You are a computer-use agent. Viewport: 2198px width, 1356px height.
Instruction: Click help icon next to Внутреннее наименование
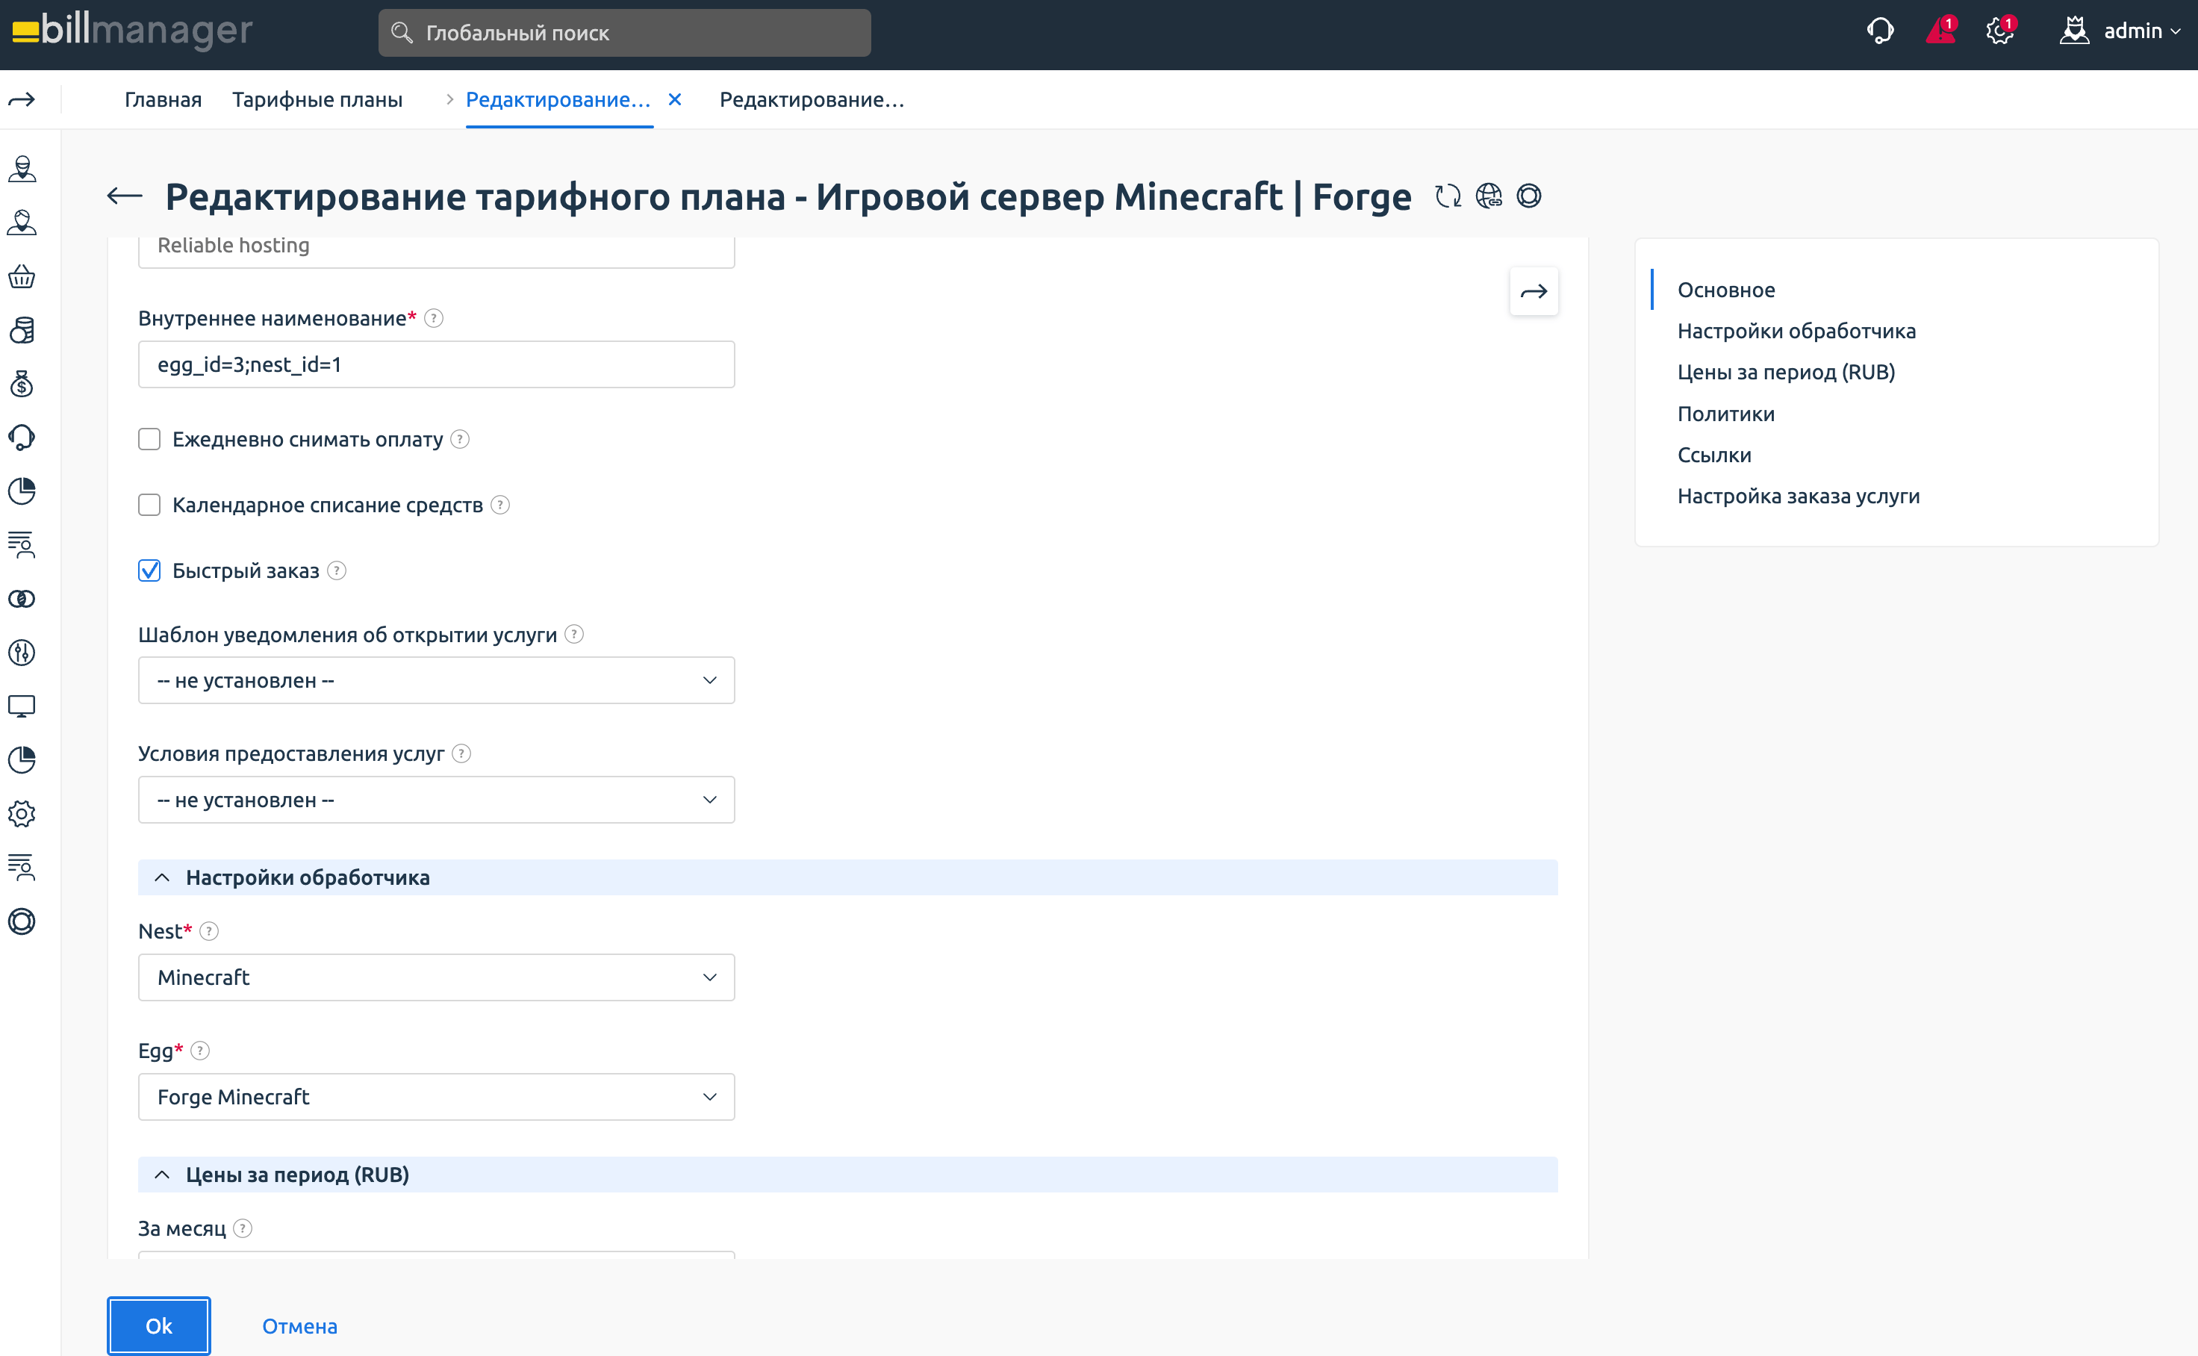(434, 318)
